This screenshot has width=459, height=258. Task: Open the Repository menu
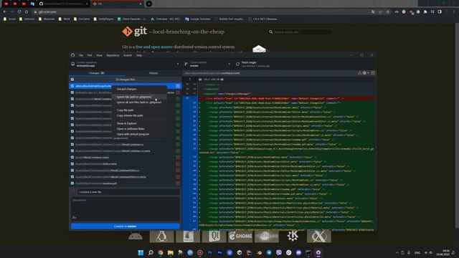click(113, 55)
